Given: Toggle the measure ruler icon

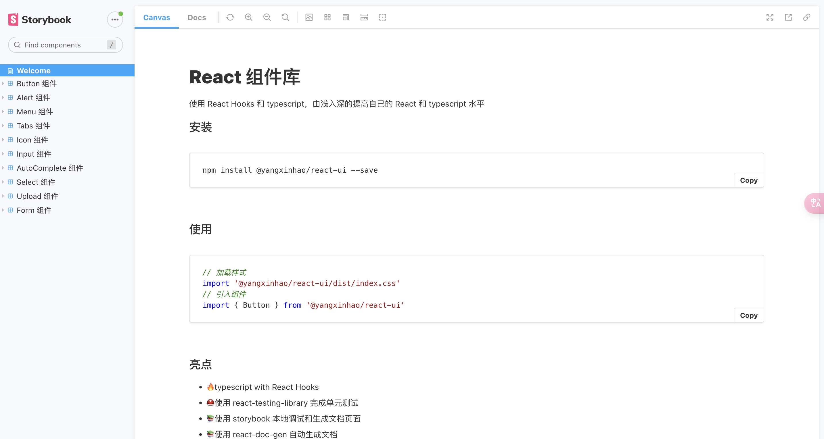Looking at the screenshot, I should point(364,17).
